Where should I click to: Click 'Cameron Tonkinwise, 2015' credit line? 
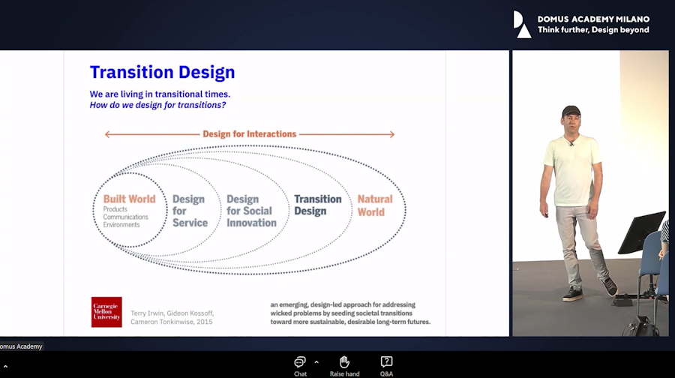171,322
